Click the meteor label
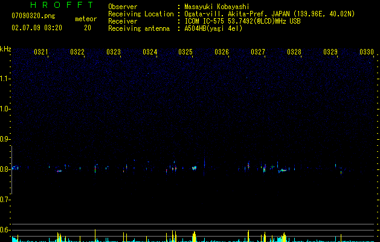Viewport: 380px width, 242px height. (x=86, y=19)
